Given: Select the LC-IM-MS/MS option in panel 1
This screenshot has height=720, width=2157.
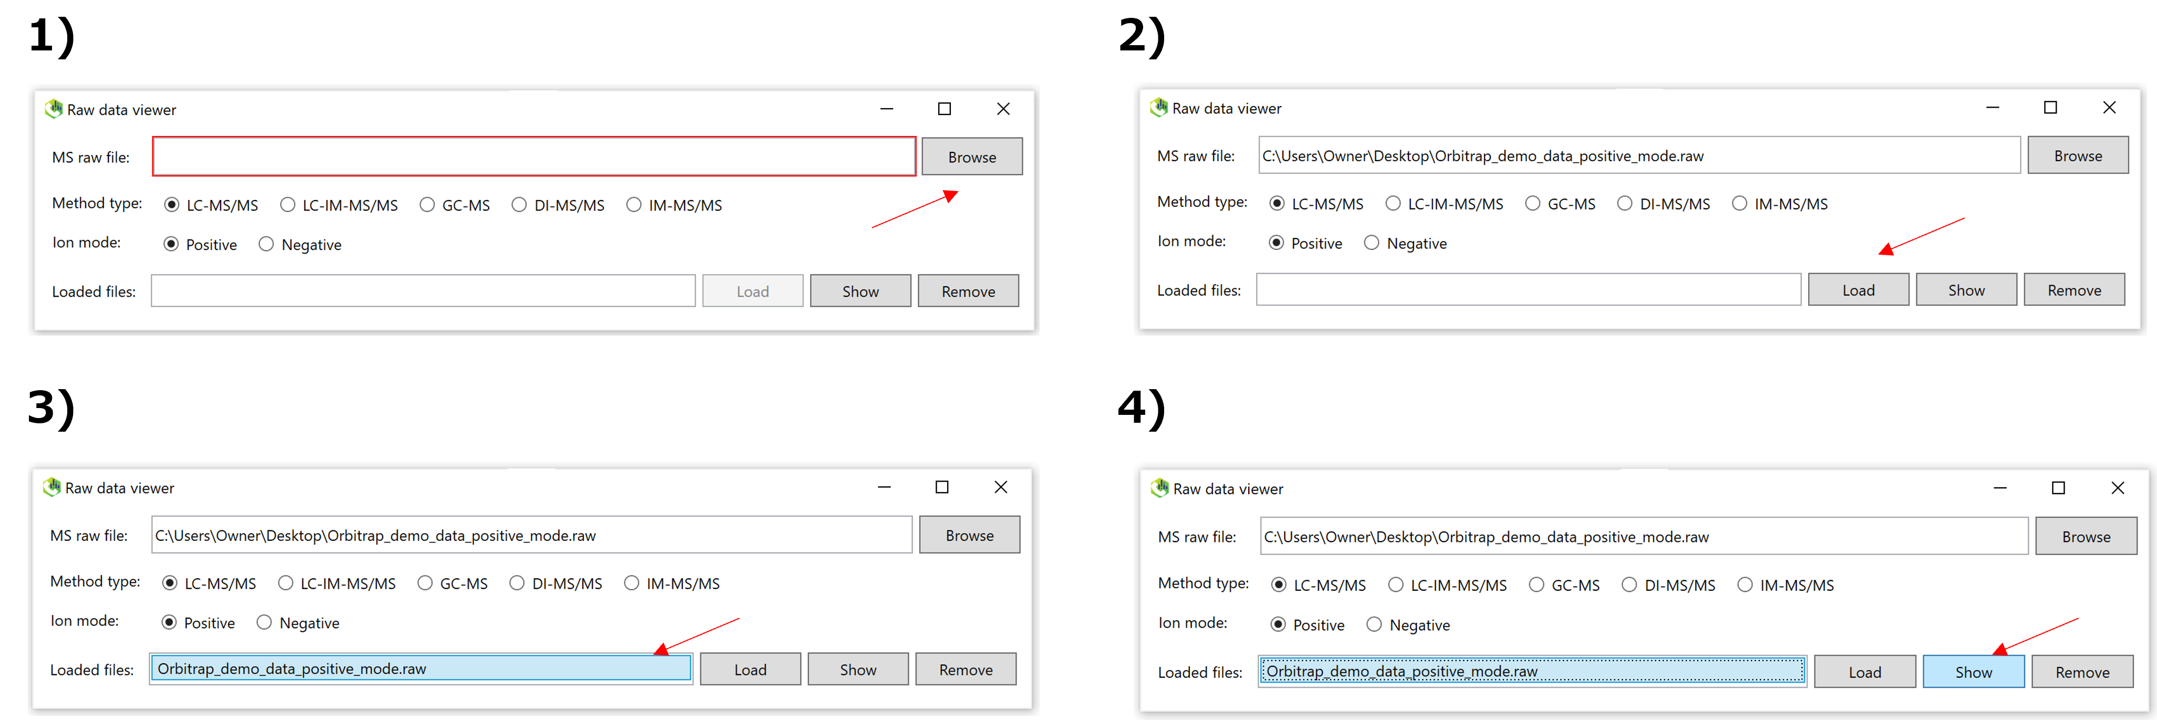Looking at the screenshot, I should tap(288, 204).
